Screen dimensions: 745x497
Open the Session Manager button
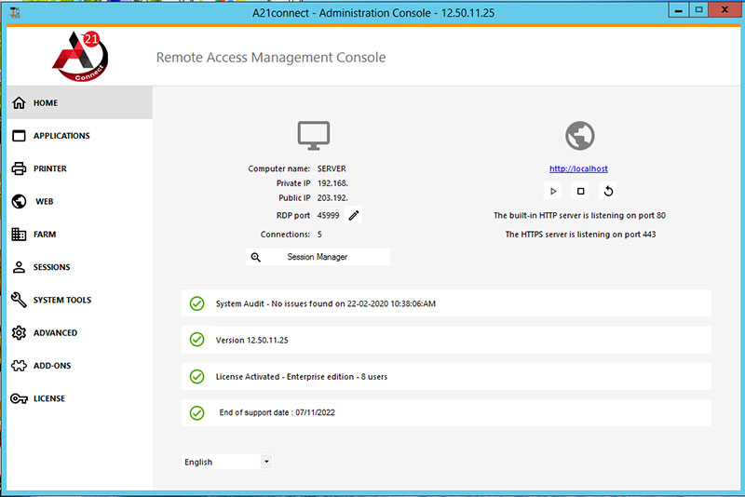318,257
